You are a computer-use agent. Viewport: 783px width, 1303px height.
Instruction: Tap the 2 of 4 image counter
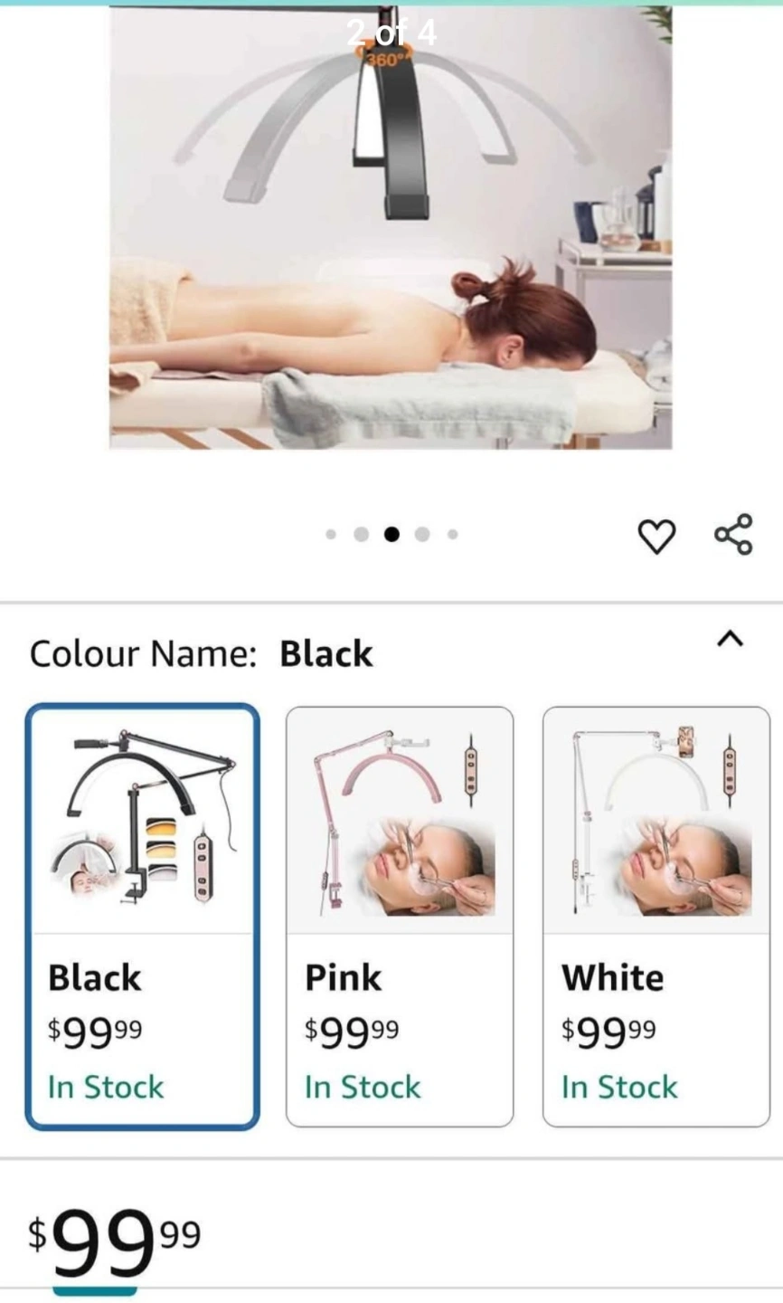(391, 33)
